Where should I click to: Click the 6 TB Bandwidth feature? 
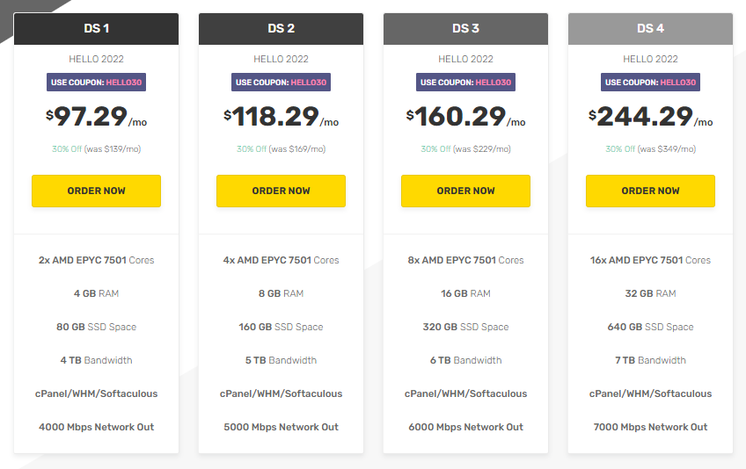[x=465, y=360]
